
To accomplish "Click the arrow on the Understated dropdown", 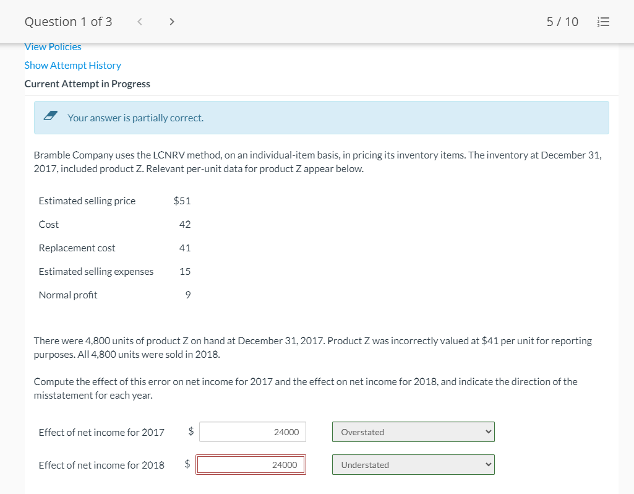I will click(487, 464).
